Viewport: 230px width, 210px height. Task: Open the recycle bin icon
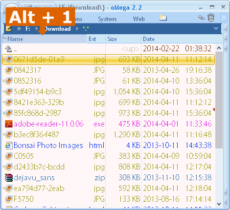(x=211, y=18)
